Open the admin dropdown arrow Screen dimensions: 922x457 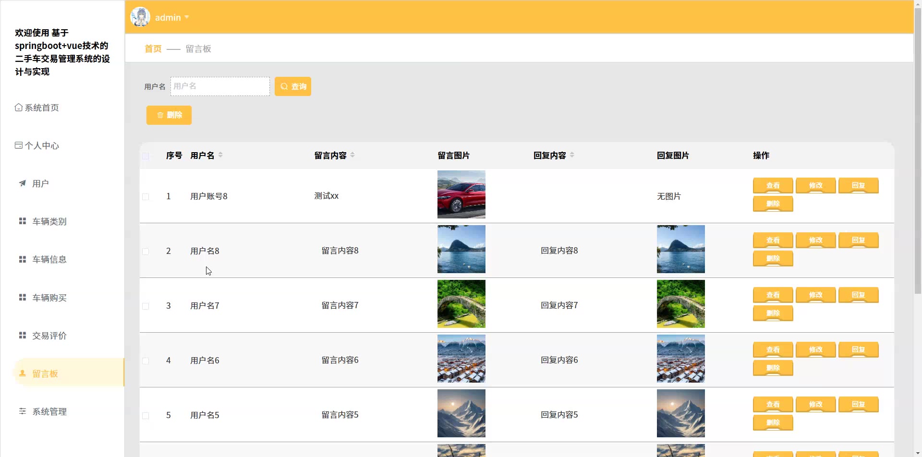click(187, 17)
